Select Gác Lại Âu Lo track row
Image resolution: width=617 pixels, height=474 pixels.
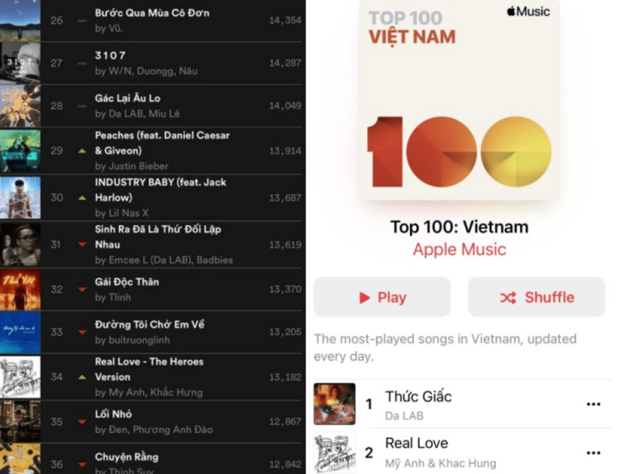(153, 106)
